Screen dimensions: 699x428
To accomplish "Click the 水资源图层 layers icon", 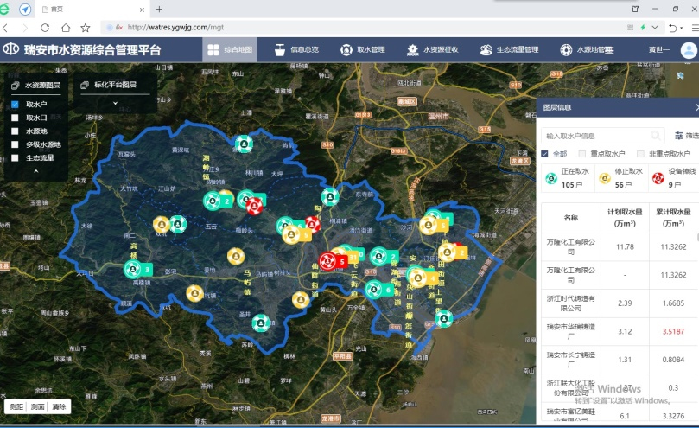I will point(16,85).
